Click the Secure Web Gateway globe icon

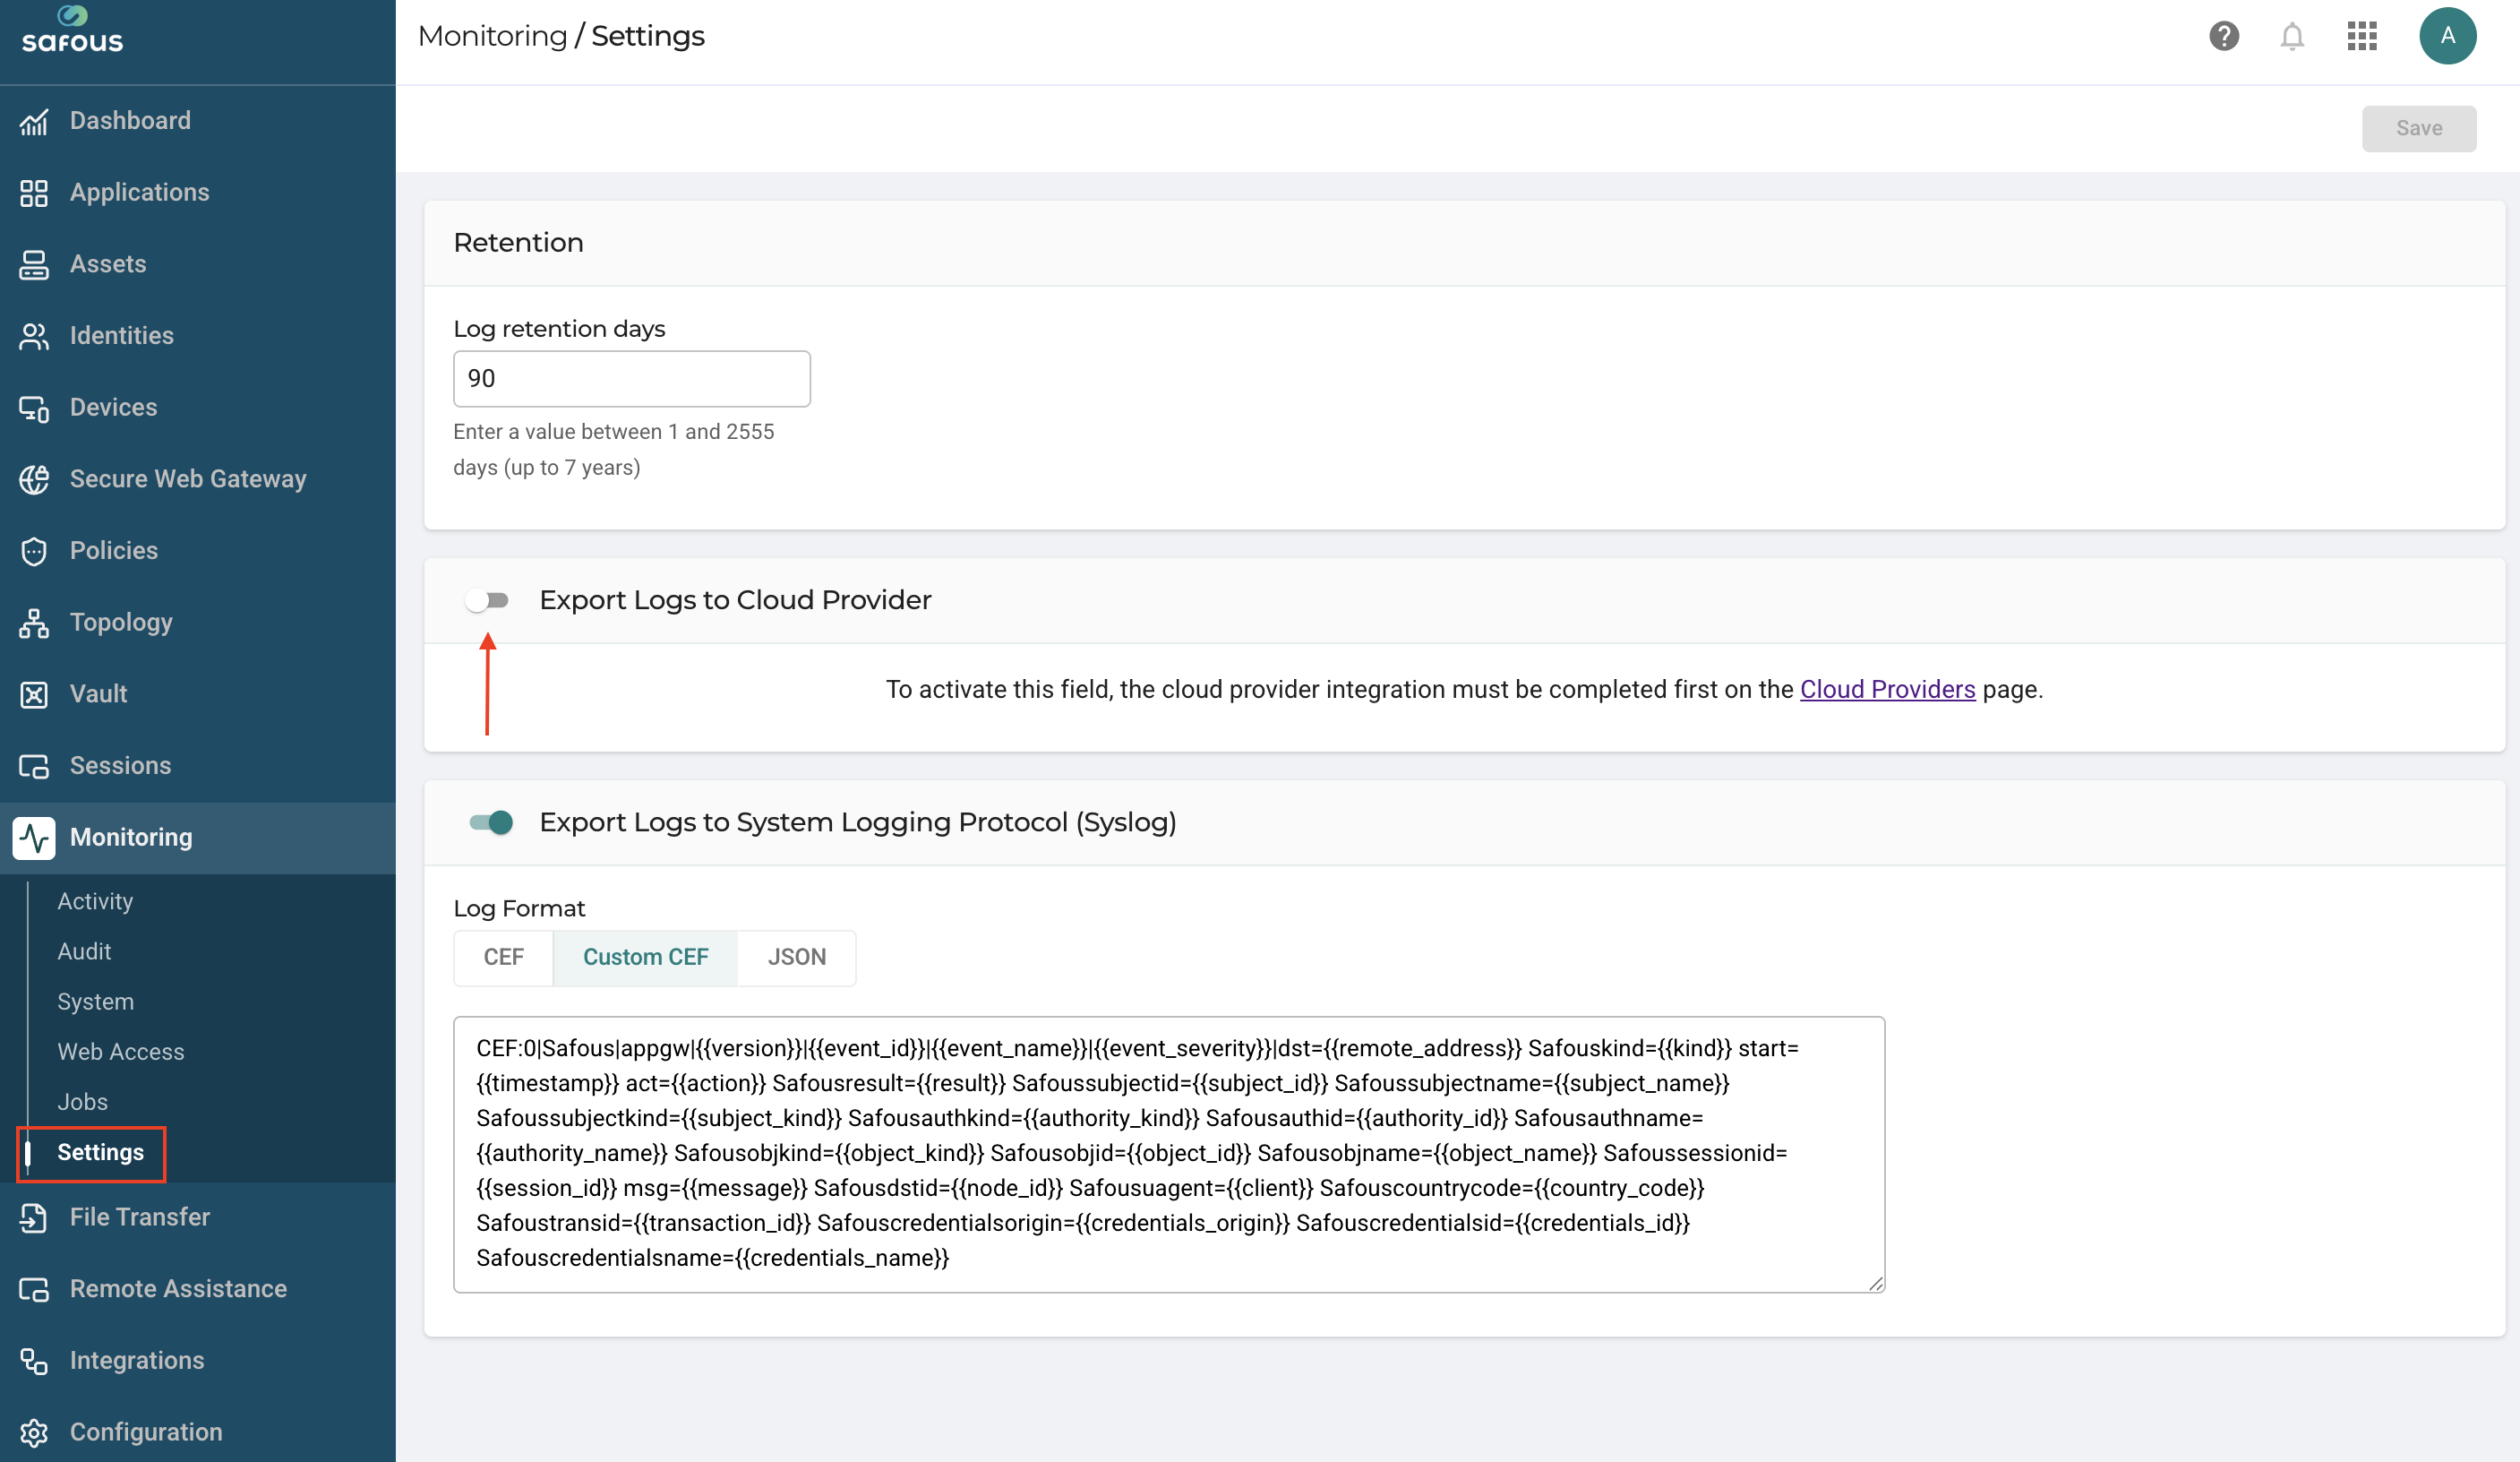34,479
